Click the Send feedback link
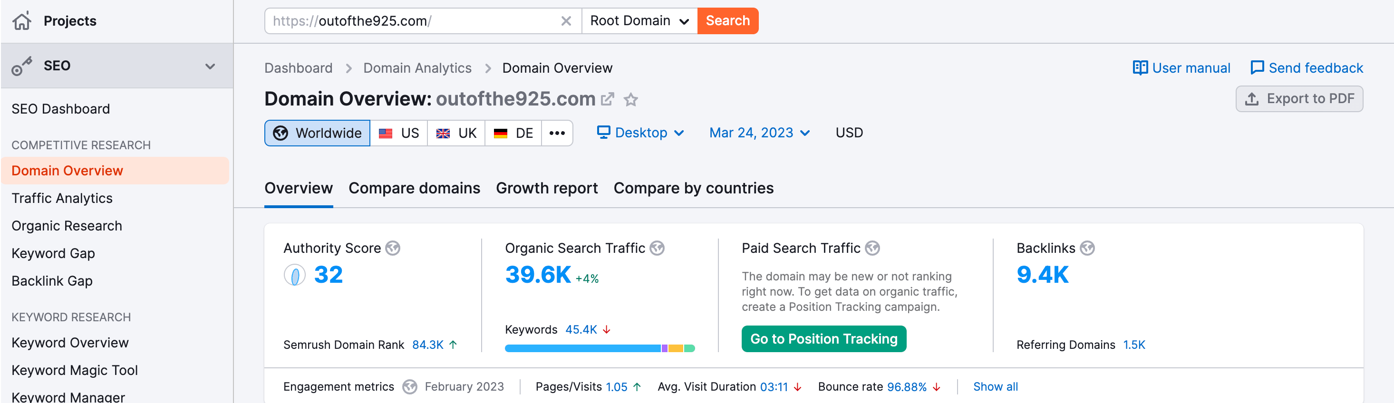1394x403 pixels. [x=1316, y=68]
